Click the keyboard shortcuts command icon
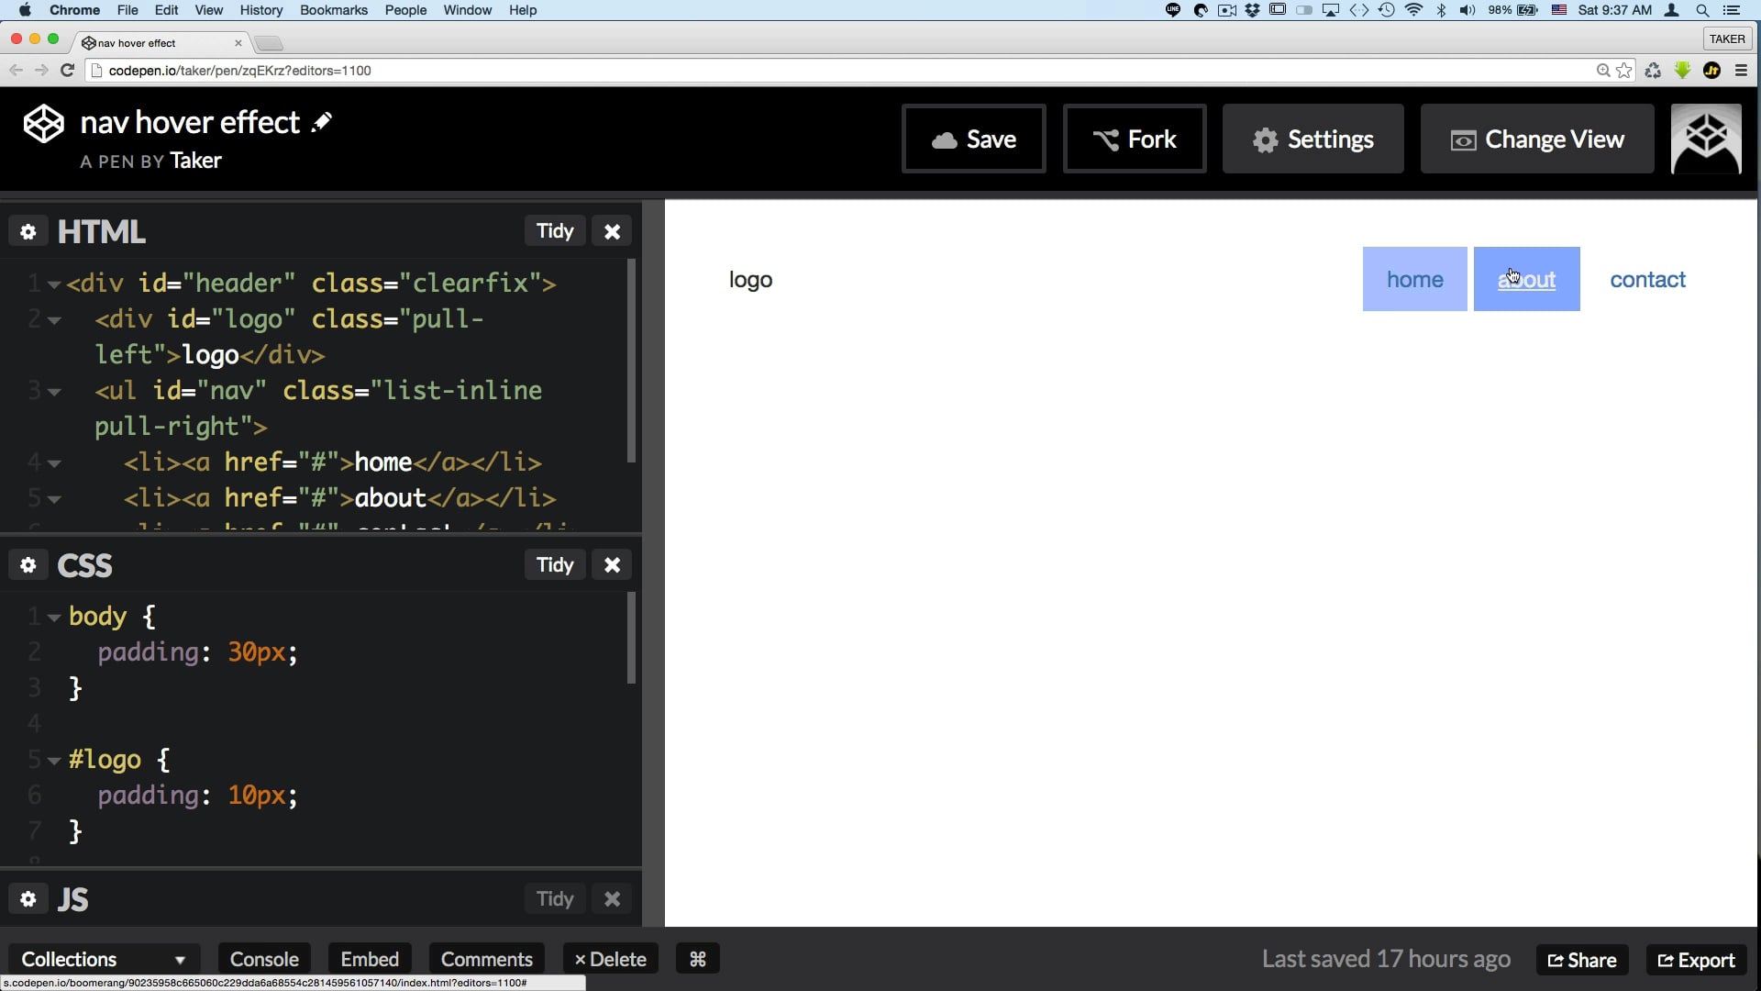1761x991 pixels. click(697, 959)
